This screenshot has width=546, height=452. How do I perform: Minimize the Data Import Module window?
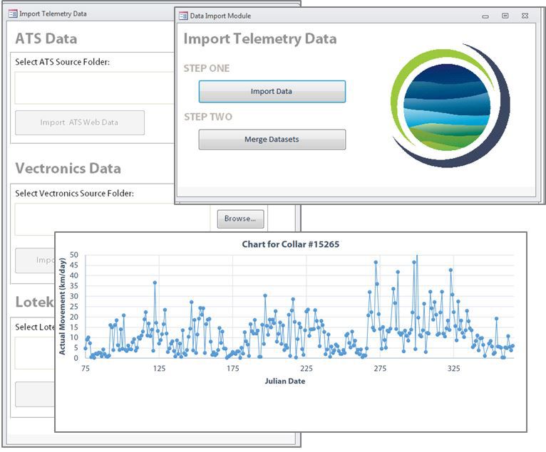(485, 16)
